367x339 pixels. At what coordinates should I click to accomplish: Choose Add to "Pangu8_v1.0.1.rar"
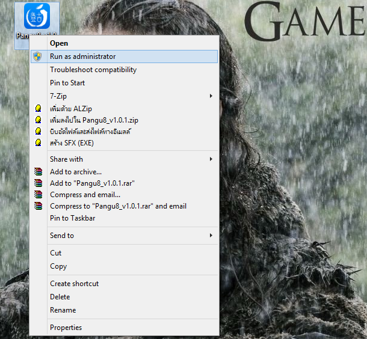(125, 183)
